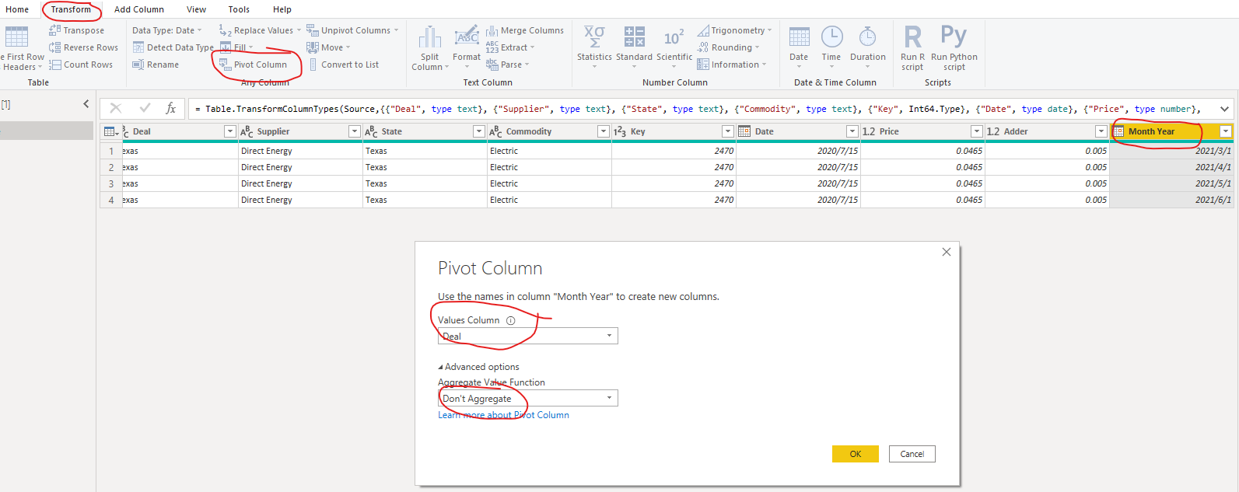The image size is (1239, 492).
Task: Expand the formula bar
Action: pyautogui.click(x=1224, y=109)
